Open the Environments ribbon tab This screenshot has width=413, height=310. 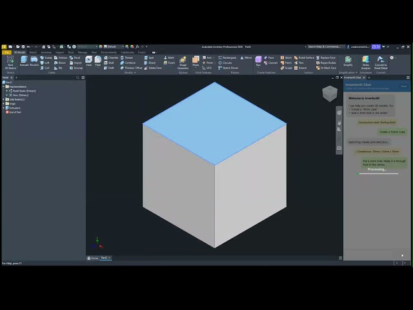pyautogui.click(x=108, y=52)
